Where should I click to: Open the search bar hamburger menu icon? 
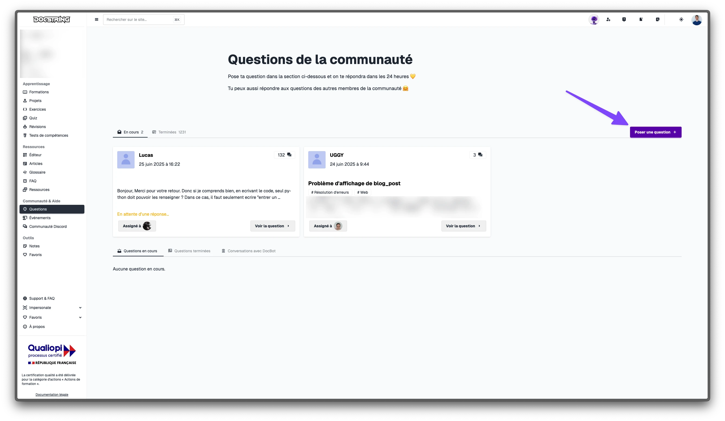click(x=96, y=19)
